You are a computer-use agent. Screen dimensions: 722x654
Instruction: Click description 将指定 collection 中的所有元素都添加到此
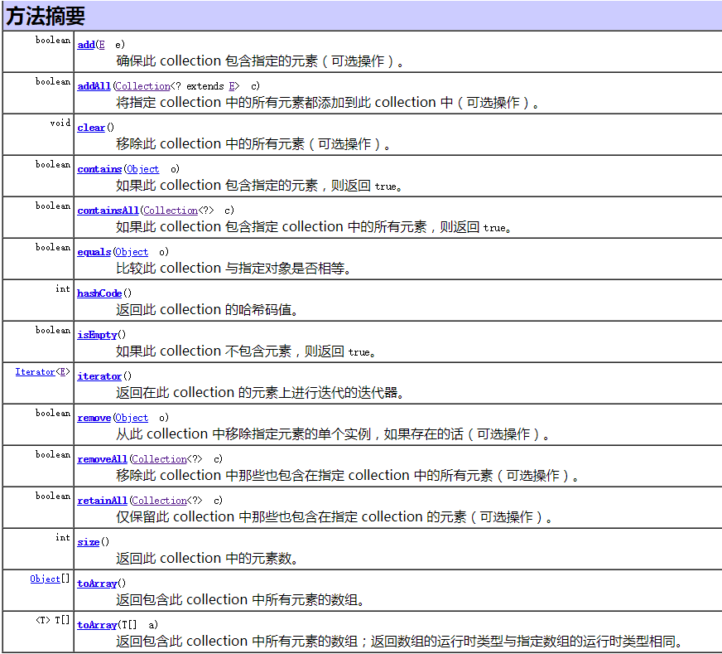pos(243,102)
